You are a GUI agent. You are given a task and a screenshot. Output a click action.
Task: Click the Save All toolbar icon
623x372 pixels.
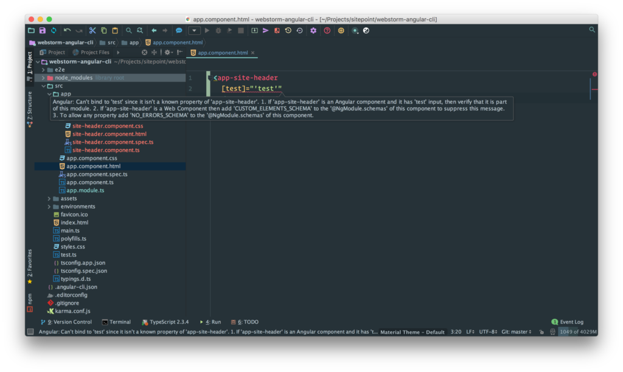42,30
